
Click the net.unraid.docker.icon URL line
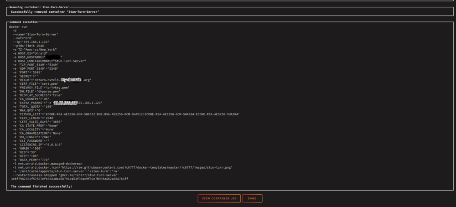(x=122, y=167)
